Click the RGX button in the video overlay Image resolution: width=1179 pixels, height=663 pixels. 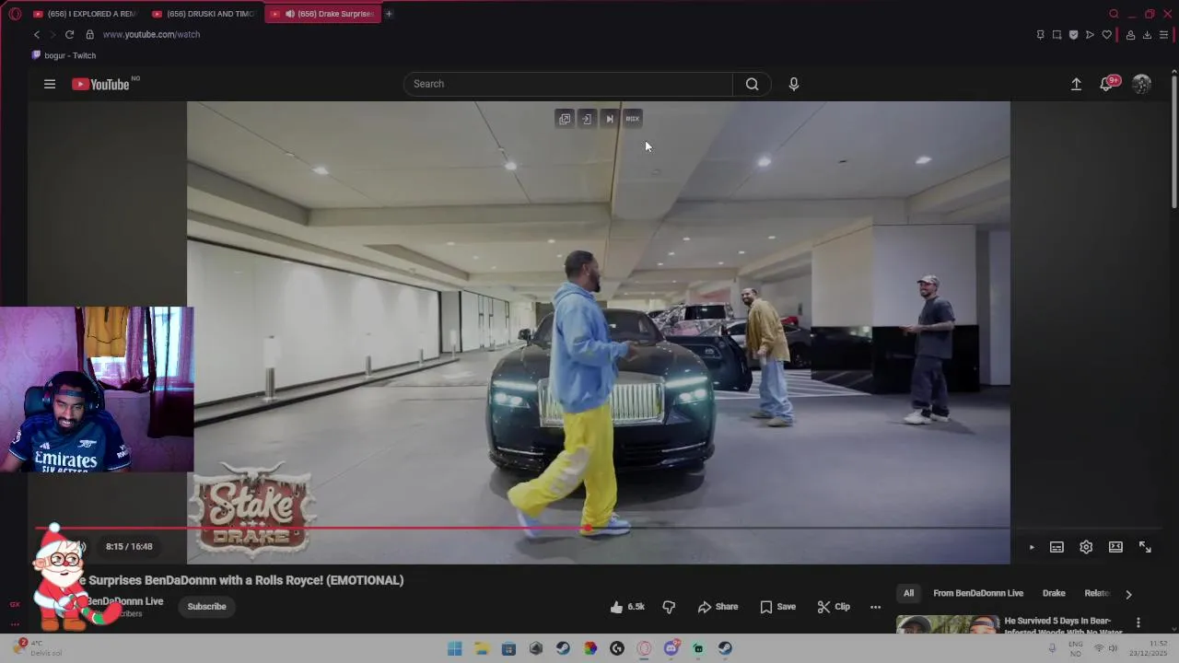coord(632,119)
